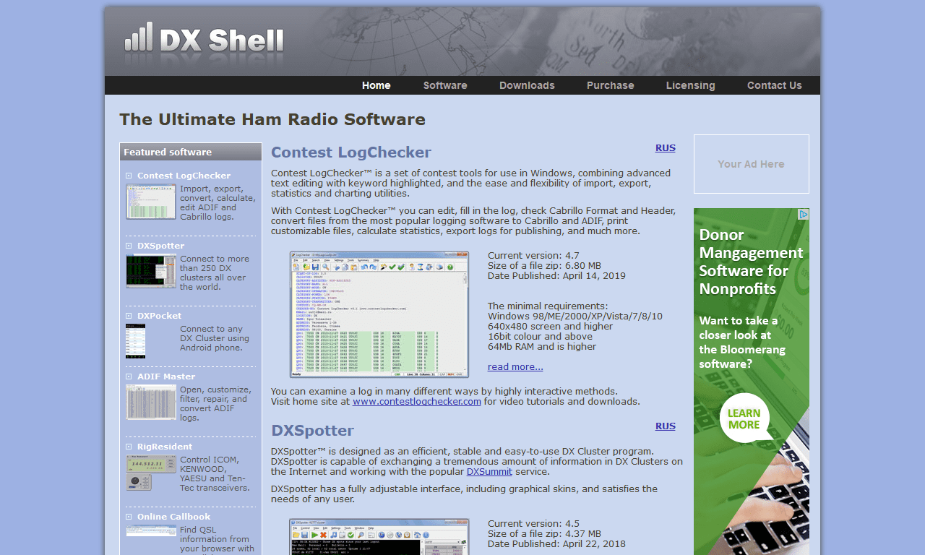Open Online Callbook in Featured software
The height and width of the screenshot is (555, 925).
pos(174,517)
